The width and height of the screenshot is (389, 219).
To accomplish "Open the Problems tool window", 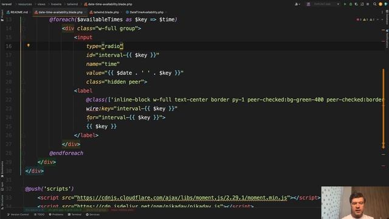I will point(56,215).
